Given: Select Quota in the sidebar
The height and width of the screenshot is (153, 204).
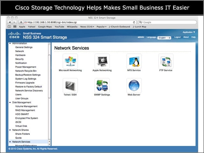Looking at the screenshot, I should 18,138.
